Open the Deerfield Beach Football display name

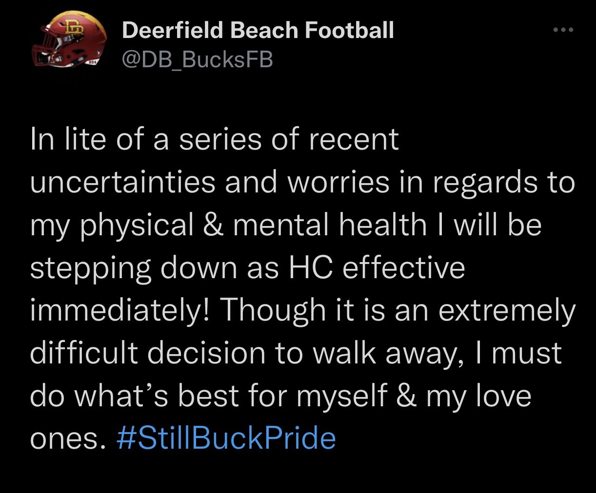coord(258,30)
